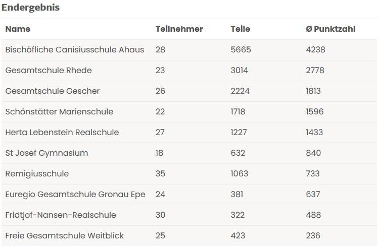Select the St Josef Gymnasium entry
Screen dimensions: 380x249
pos(46,153)
